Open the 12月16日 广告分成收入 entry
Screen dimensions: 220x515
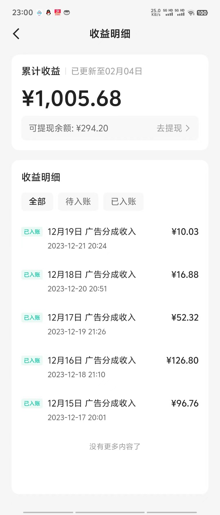[x=92, y=360]
